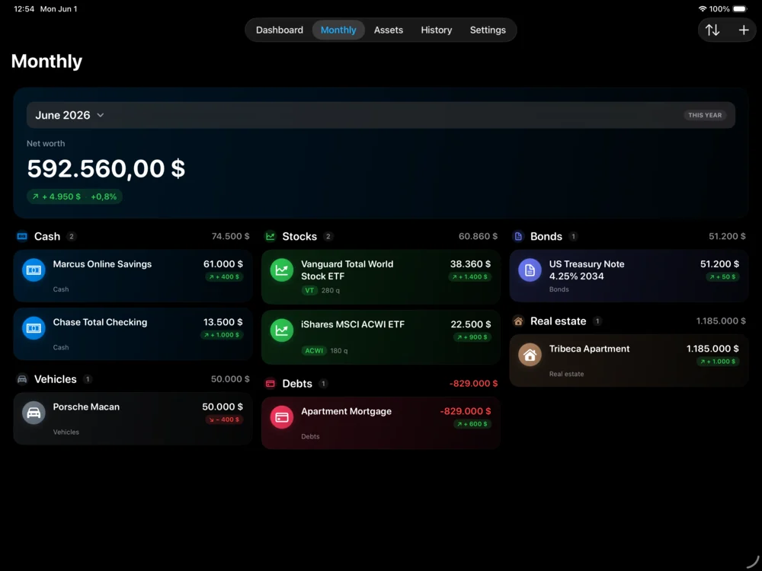Viewport: 762px width, 571px height.
Task: Click the -400 $ change badge on Porsche Macan
Action: click(224, 419)
